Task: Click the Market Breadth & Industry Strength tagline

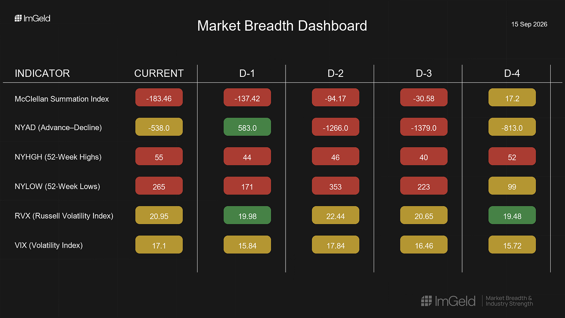Action: click(x=509, y=301)
